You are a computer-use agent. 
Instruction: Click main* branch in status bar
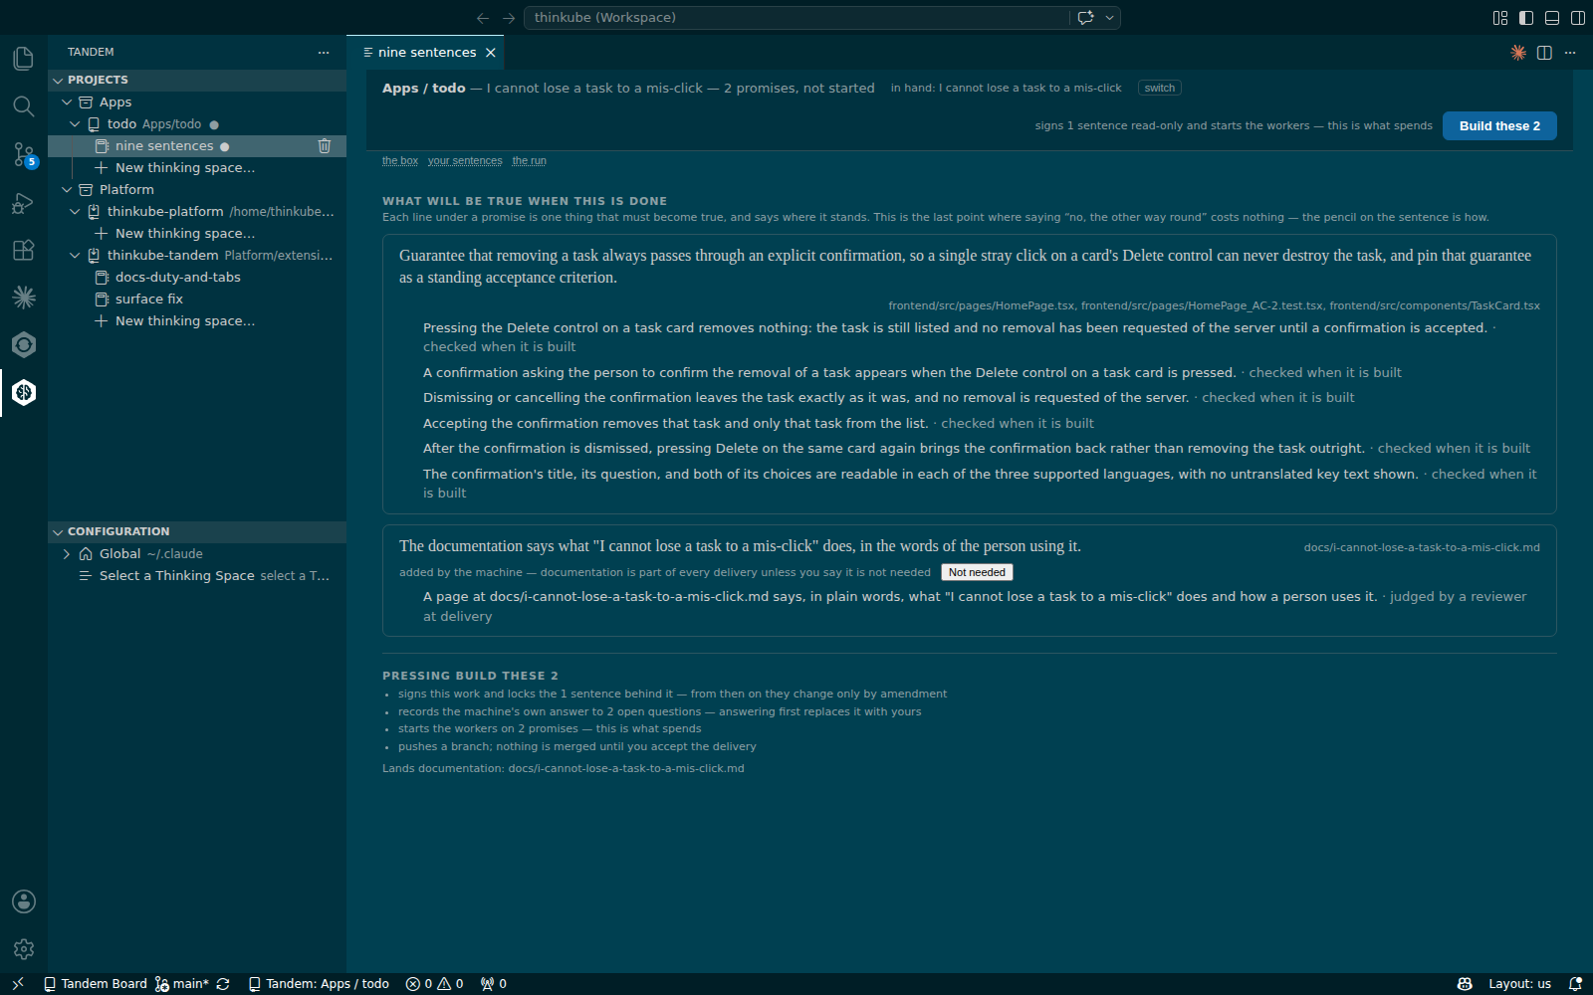click(182, 984)
